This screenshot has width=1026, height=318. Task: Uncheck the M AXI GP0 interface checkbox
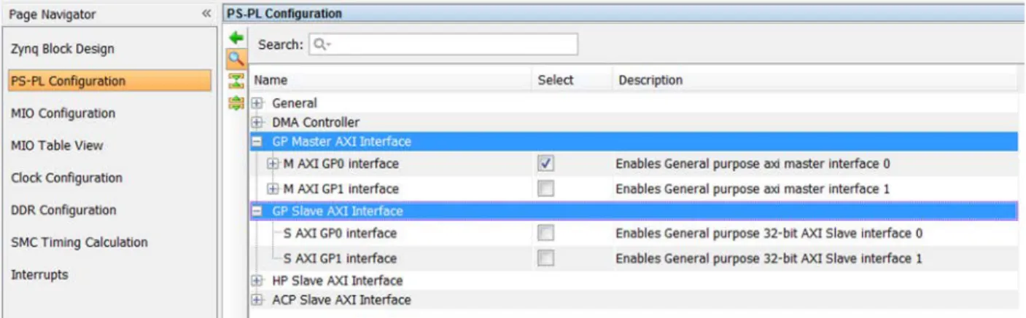pos(545,164)
